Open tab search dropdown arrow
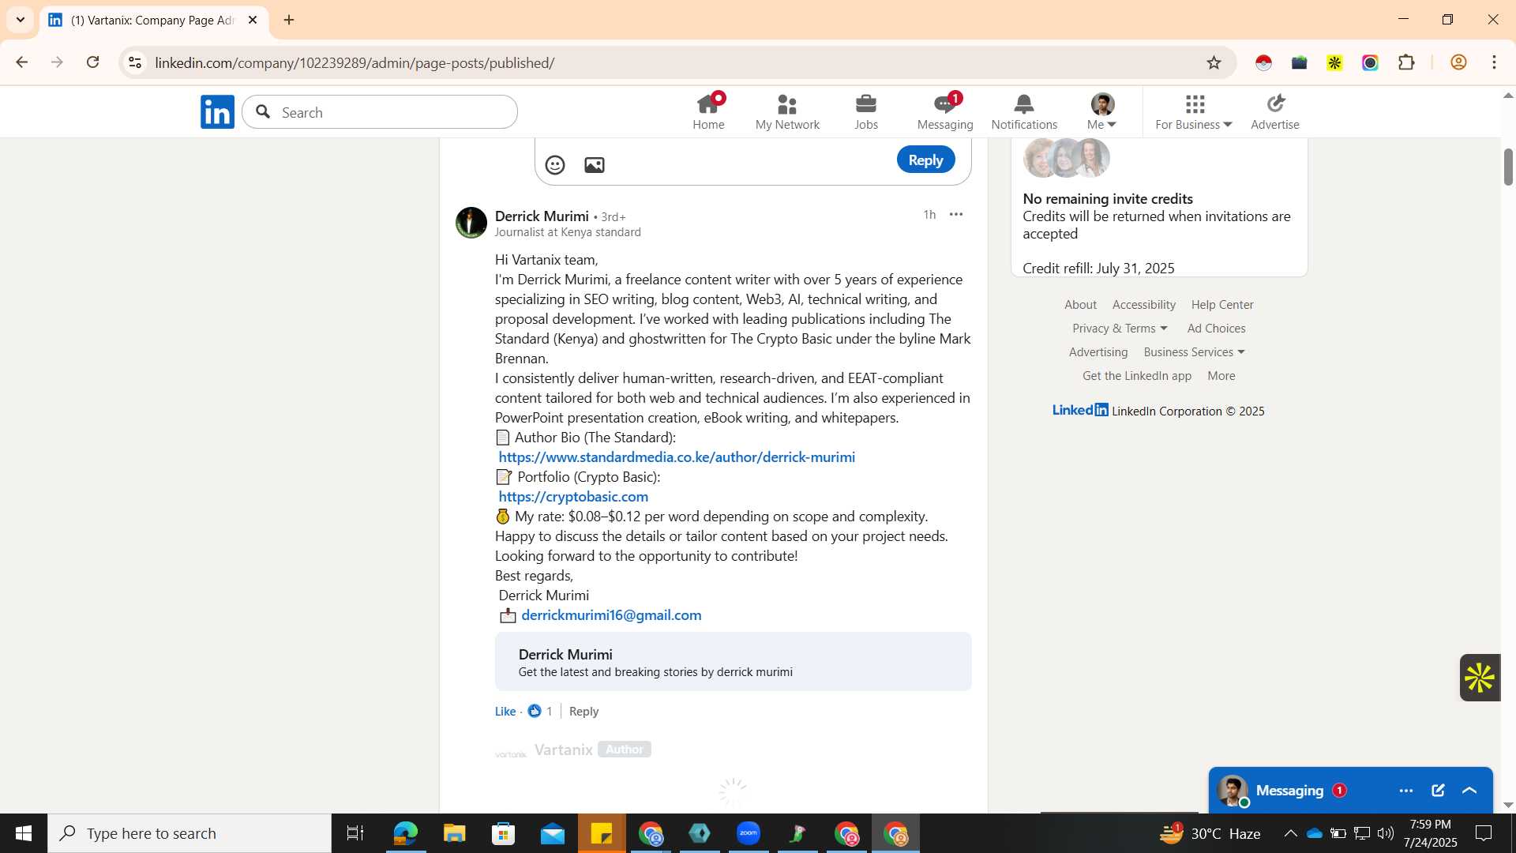The height and width of the screenshot is (853, 1516). (21, 20)
